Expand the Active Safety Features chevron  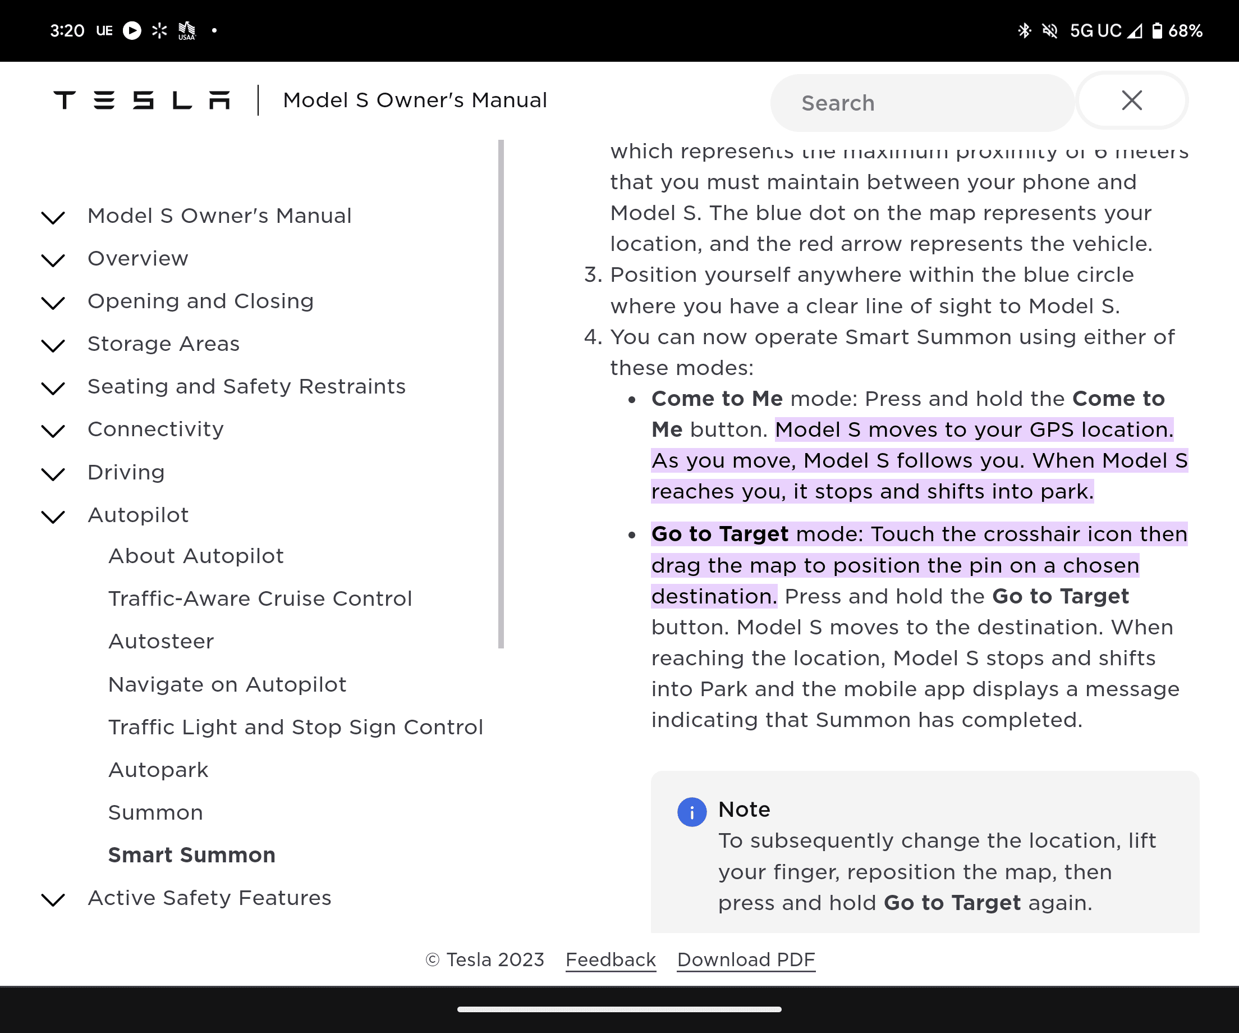point(53,899)
